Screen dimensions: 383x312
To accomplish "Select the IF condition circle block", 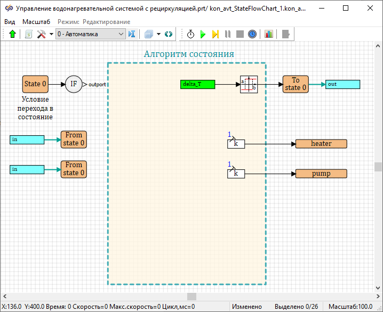I will (74, 84).
